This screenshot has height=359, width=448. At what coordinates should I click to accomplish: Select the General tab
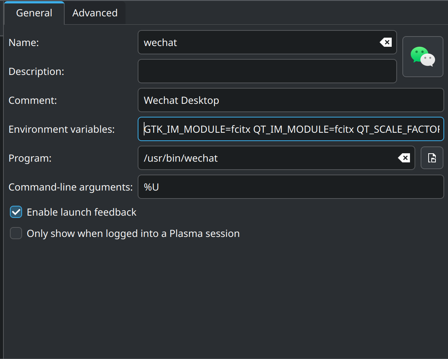click(x=34, y=13)
